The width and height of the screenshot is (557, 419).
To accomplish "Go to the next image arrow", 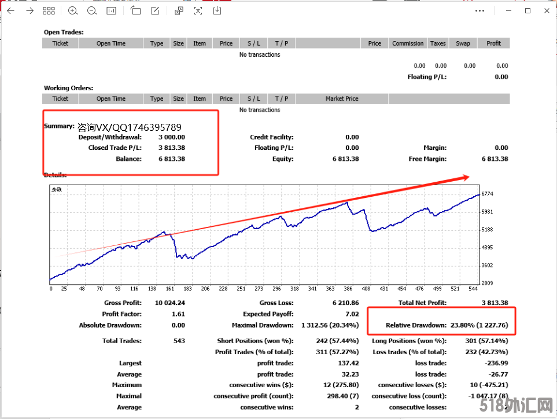I will point(29,10).
